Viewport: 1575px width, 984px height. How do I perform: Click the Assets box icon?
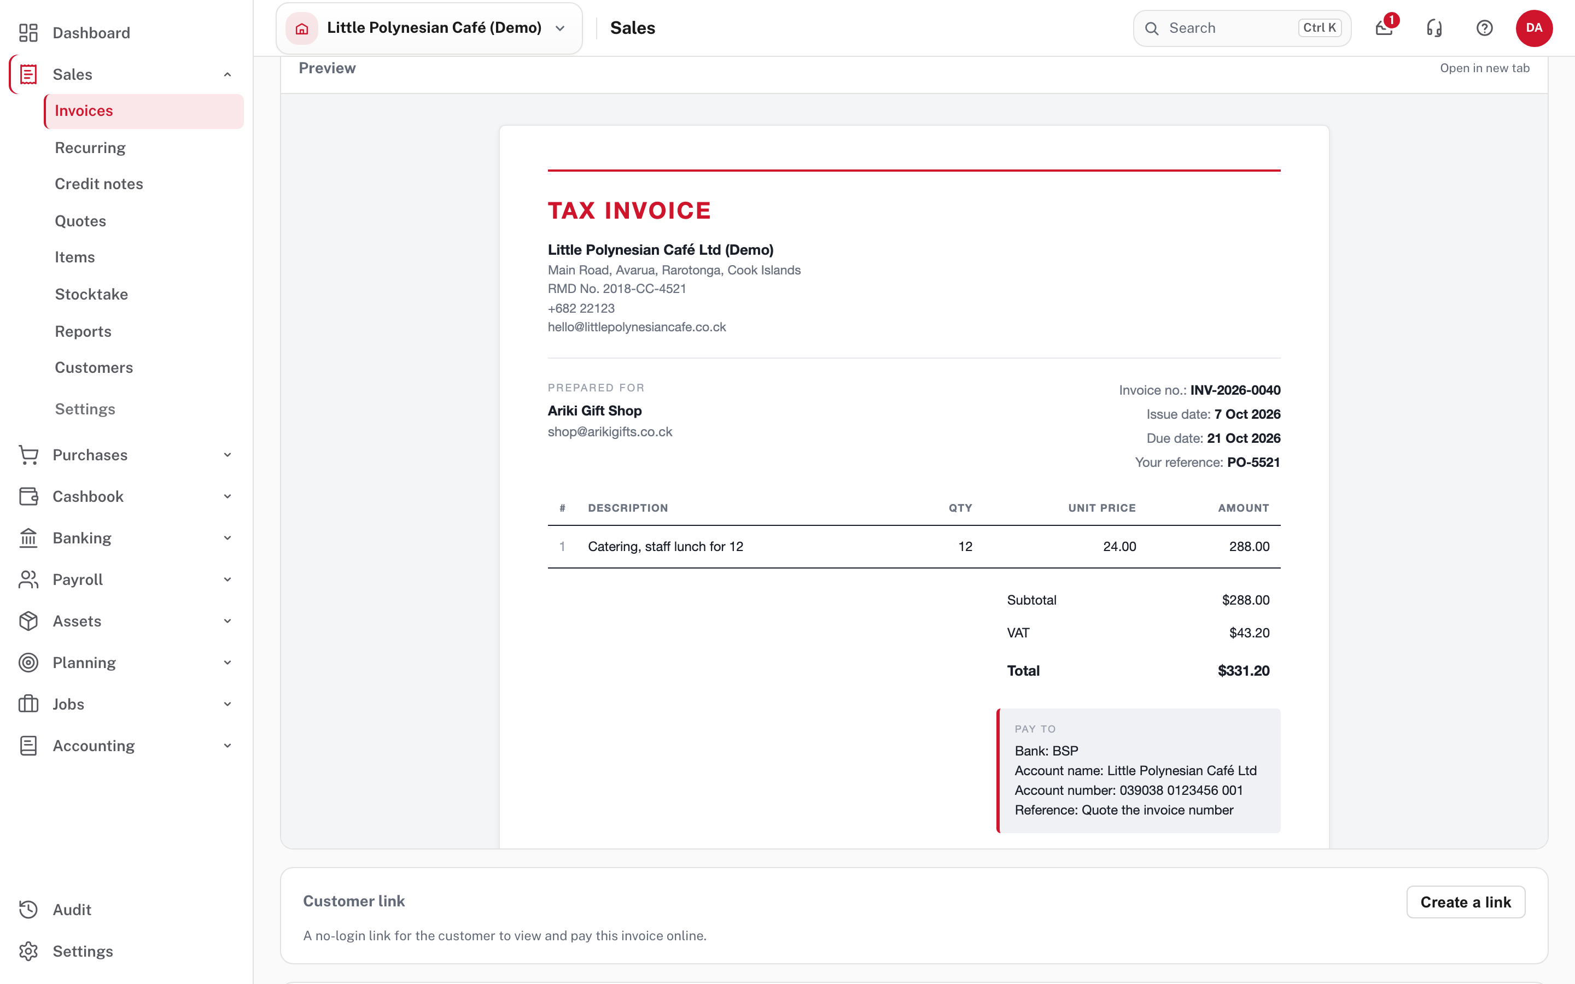(28, 621)
